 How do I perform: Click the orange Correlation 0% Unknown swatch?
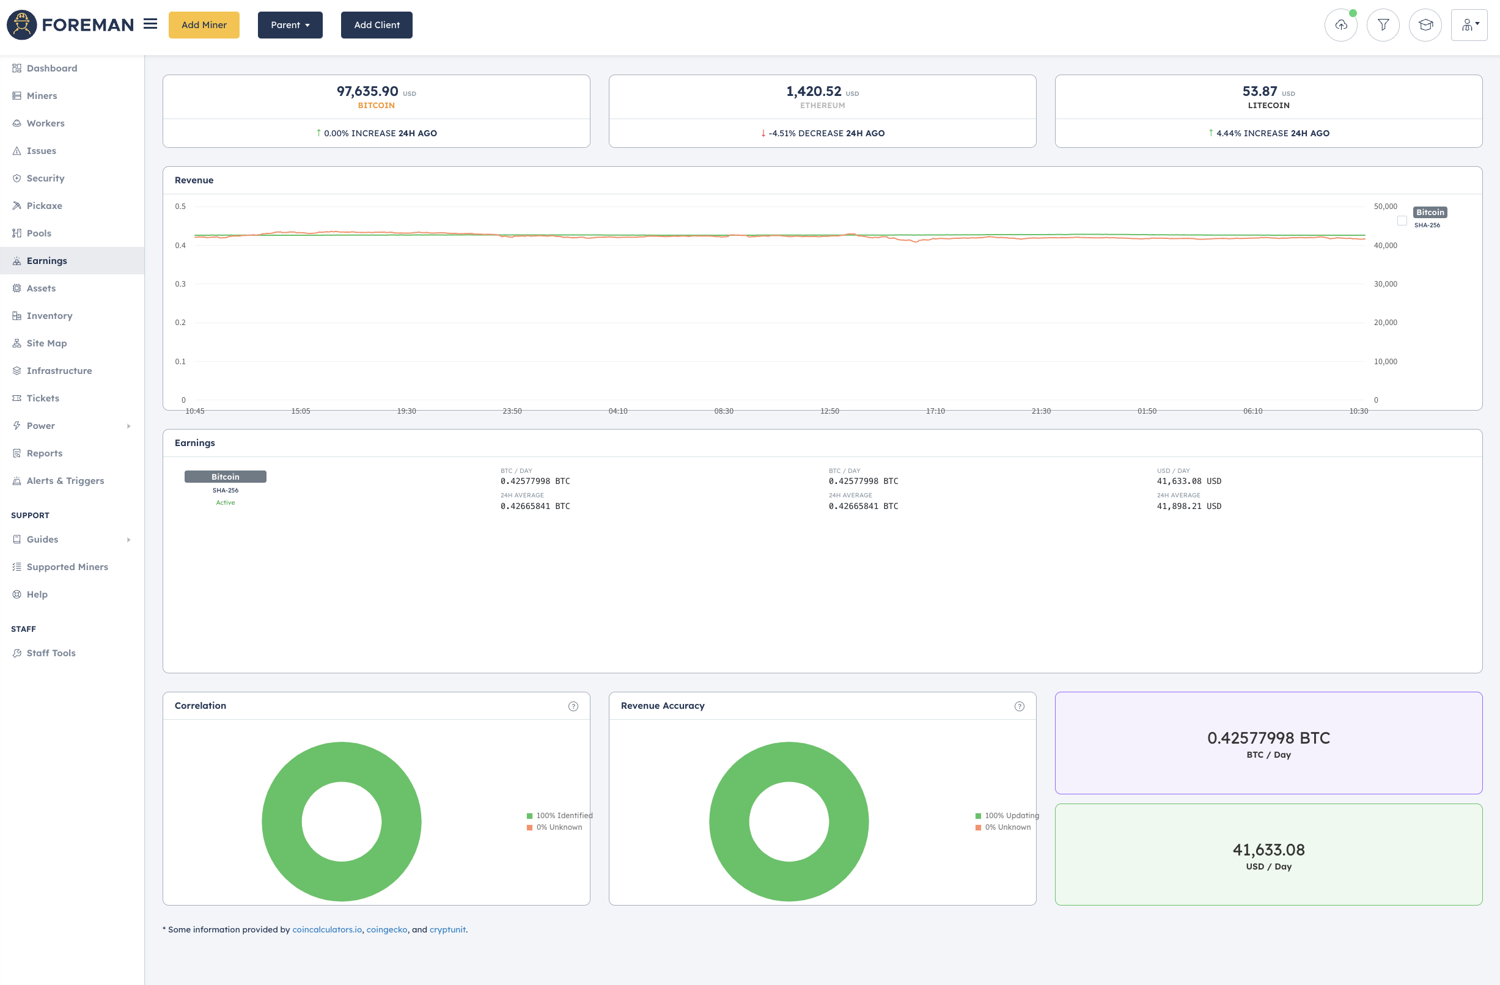click(529, 828)
